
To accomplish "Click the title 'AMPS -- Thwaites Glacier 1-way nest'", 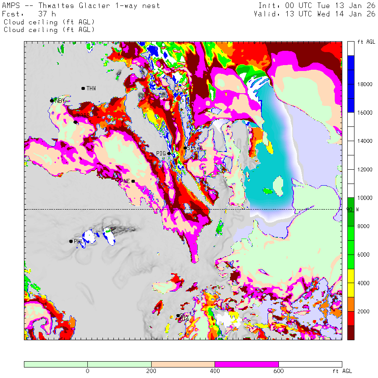I will [81, 5].
